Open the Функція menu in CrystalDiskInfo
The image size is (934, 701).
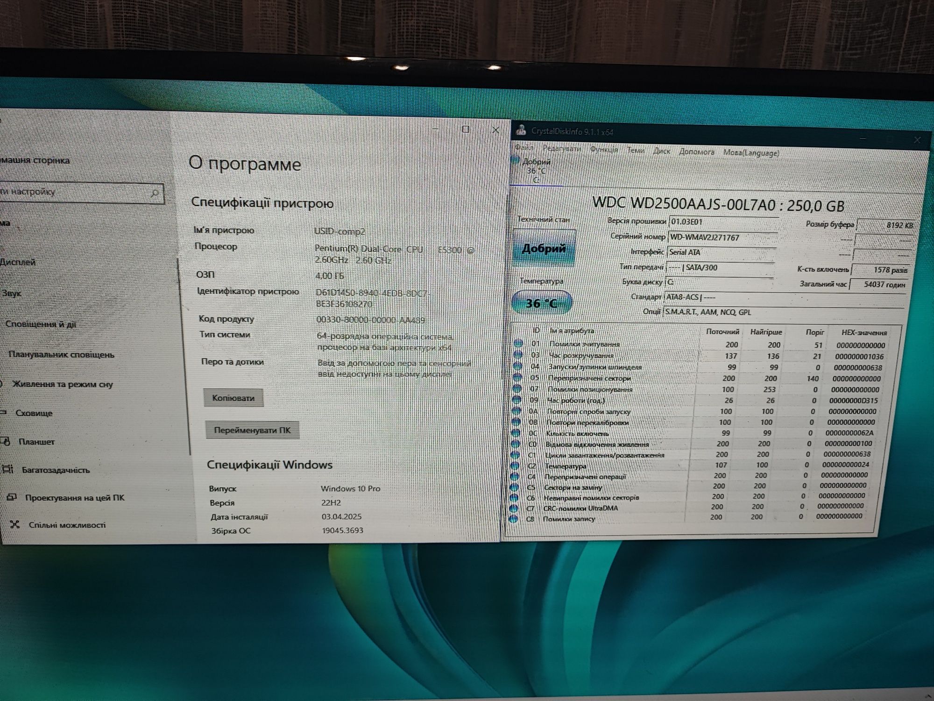(604, 150)
